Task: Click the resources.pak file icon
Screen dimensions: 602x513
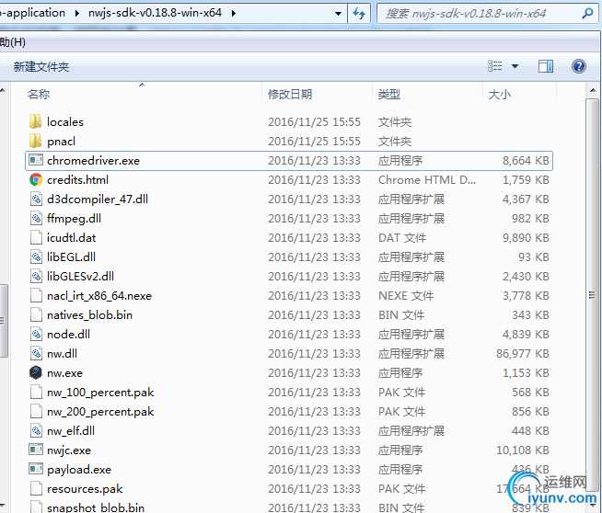Action: click(36, 488)
